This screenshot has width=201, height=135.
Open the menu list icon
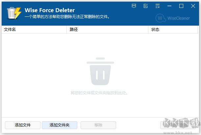coord(158,6)
